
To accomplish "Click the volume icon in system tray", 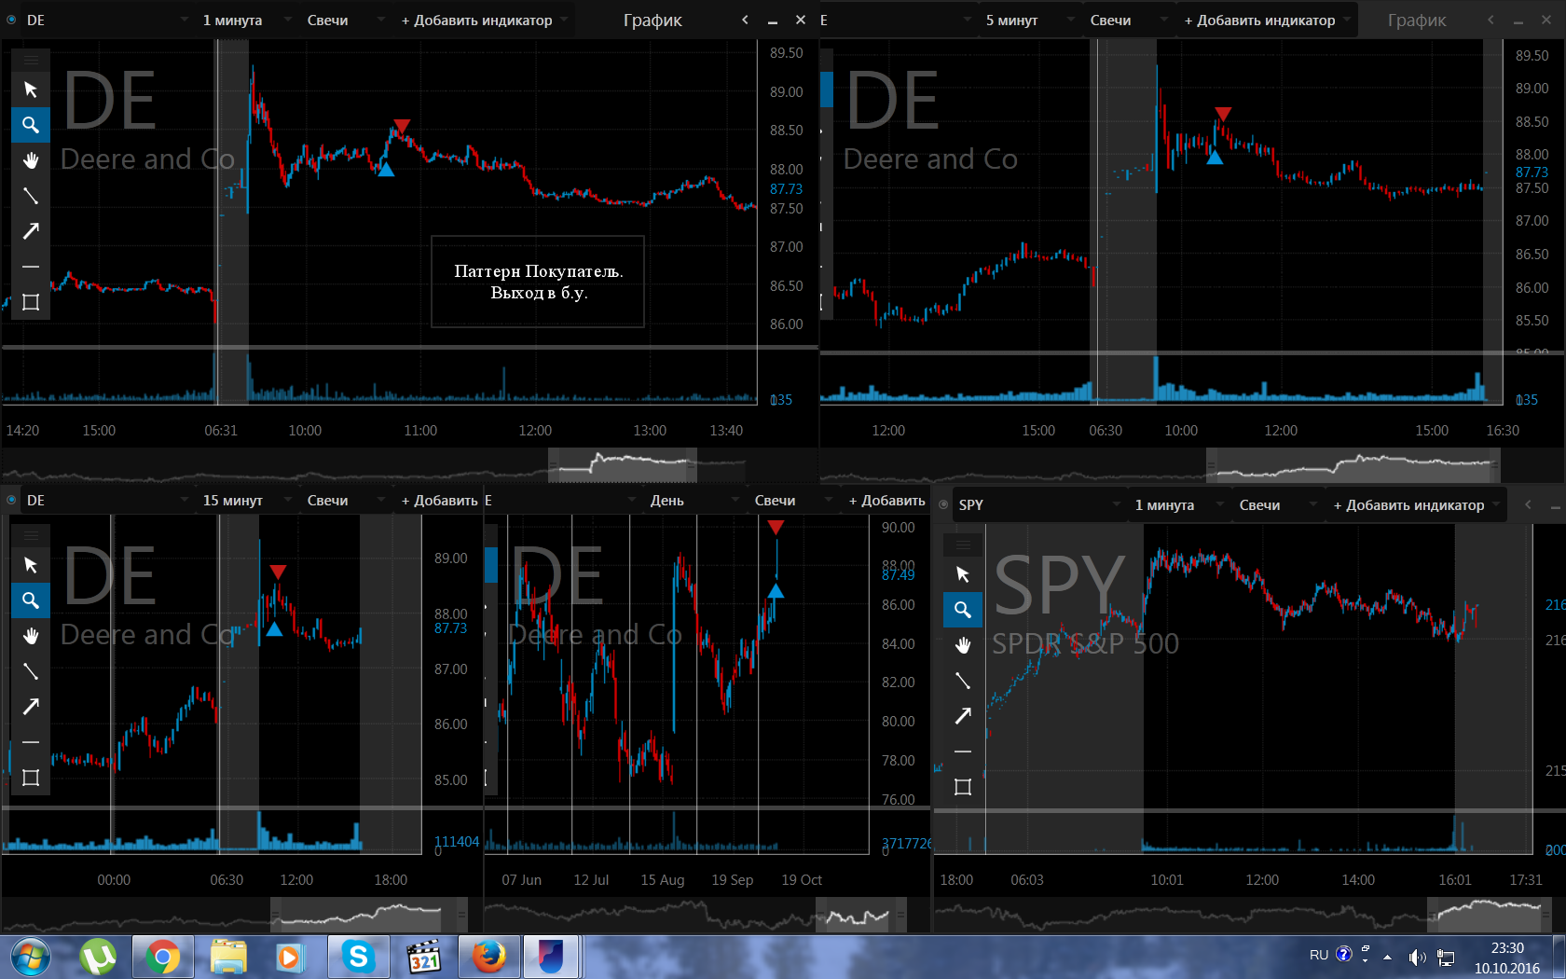I will point(1417,957).
